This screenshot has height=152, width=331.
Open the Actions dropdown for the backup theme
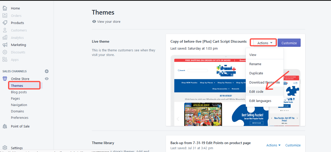273,145
